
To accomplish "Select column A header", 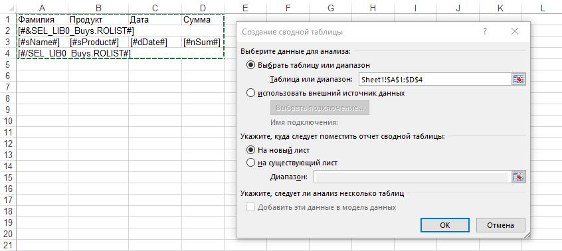I will pos(42,7).
